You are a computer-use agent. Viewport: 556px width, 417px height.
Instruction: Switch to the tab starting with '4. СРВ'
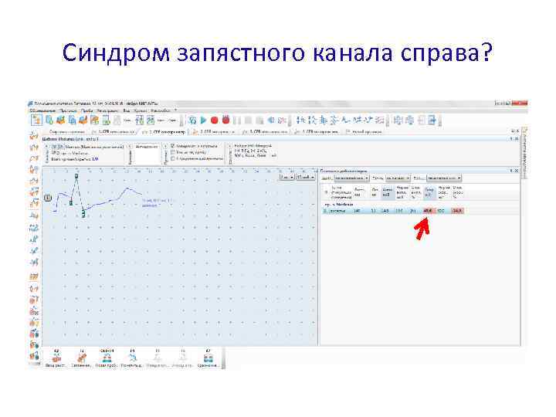point(317,132)
